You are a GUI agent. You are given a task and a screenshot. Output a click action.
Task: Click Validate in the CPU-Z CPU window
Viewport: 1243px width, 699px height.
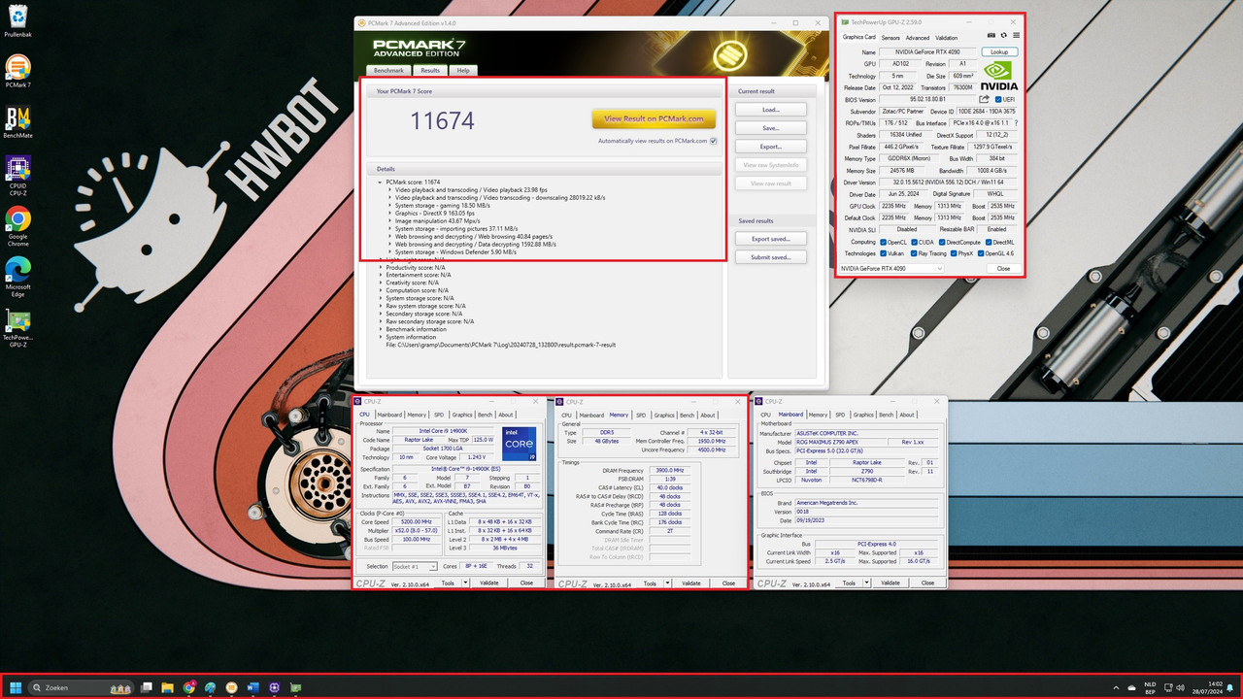click(489, 583)
